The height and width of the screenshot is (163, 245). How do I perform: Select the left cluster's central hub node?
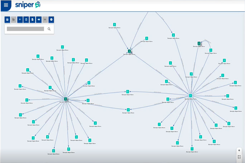(66, 99)
